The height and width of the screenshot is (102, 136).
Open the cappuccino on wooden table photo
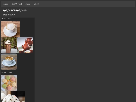click(x=10, y=29)
